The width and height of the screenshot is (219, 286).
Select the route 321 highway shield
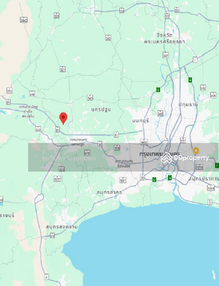coord(62,69)
